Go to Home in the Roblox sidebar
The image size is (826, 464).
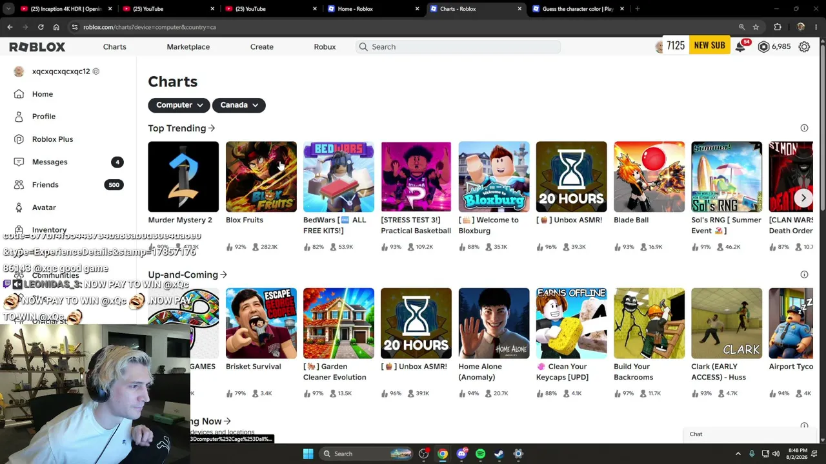(43, 94)
